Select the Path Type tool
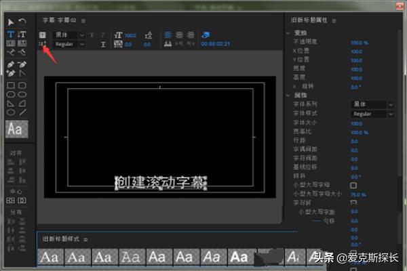Image resolution: width=407 pixels, height=271 pixels. [11, 53]
